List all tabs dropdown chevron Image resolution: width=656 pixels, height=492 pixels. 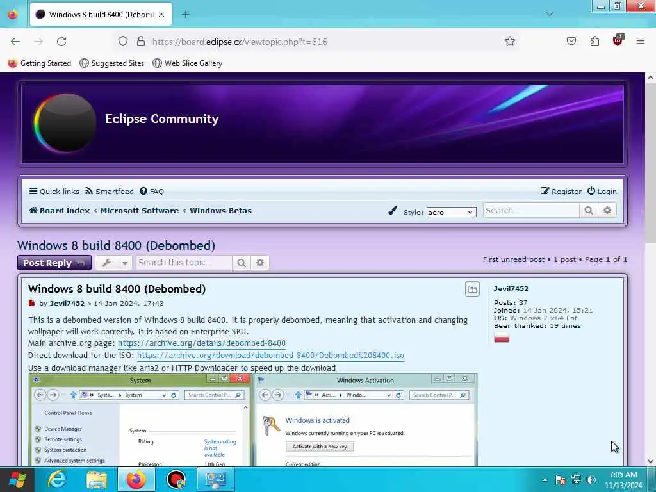[549, 14]
